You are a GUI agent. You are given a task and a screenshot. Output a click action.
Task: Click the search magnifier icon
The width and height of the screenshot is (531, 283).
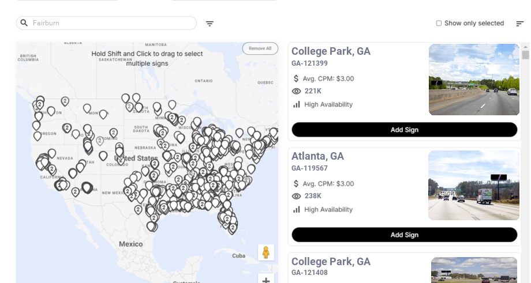tap(24, 23)
